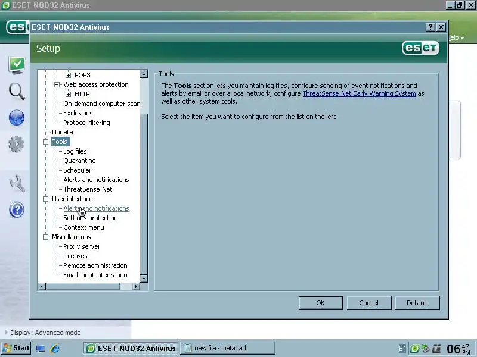Collapse the User interface tree node

pyautogui.click(x=46, y=199)
